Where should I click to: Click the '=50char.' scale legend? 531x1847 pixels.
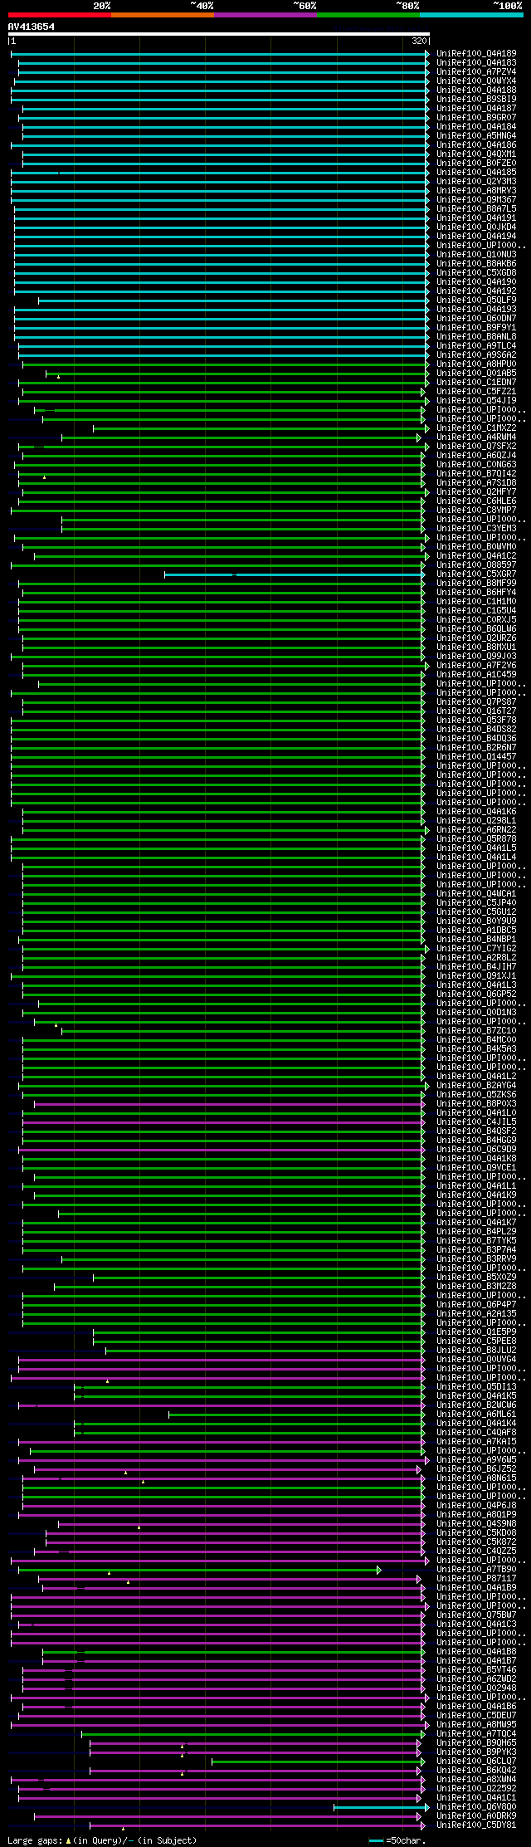[398, 1840]
